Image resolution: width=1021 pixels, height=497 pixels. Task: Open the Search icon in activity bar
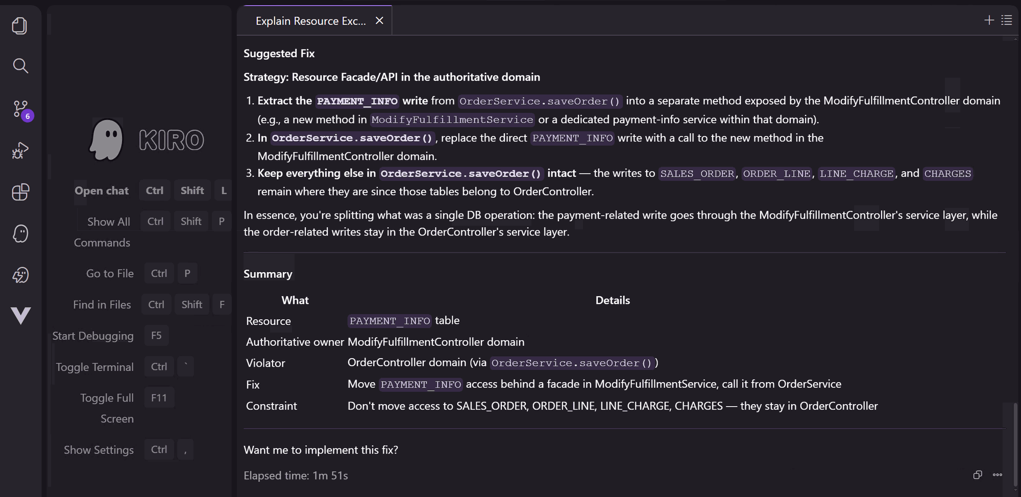20,65
